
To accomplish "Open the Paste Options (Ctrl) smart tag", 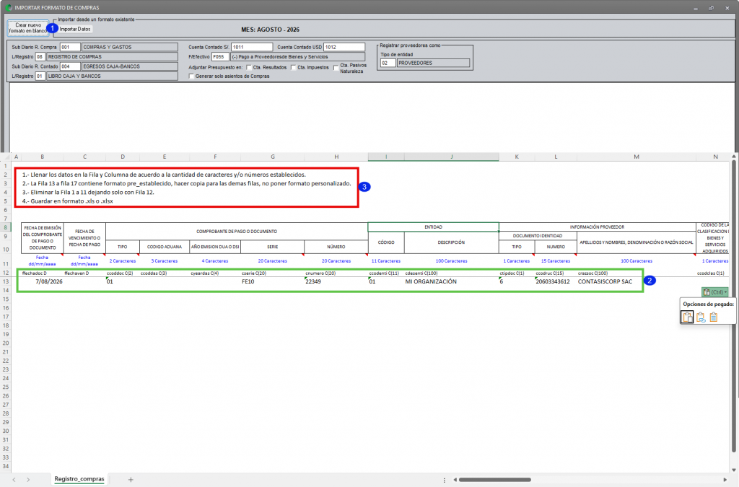I will point(714,292).
